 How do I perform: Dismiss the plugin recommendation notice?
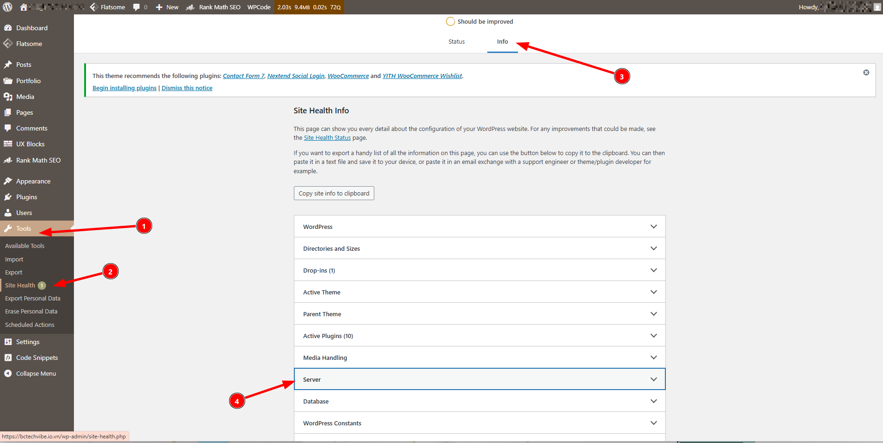tap(866, 72)
